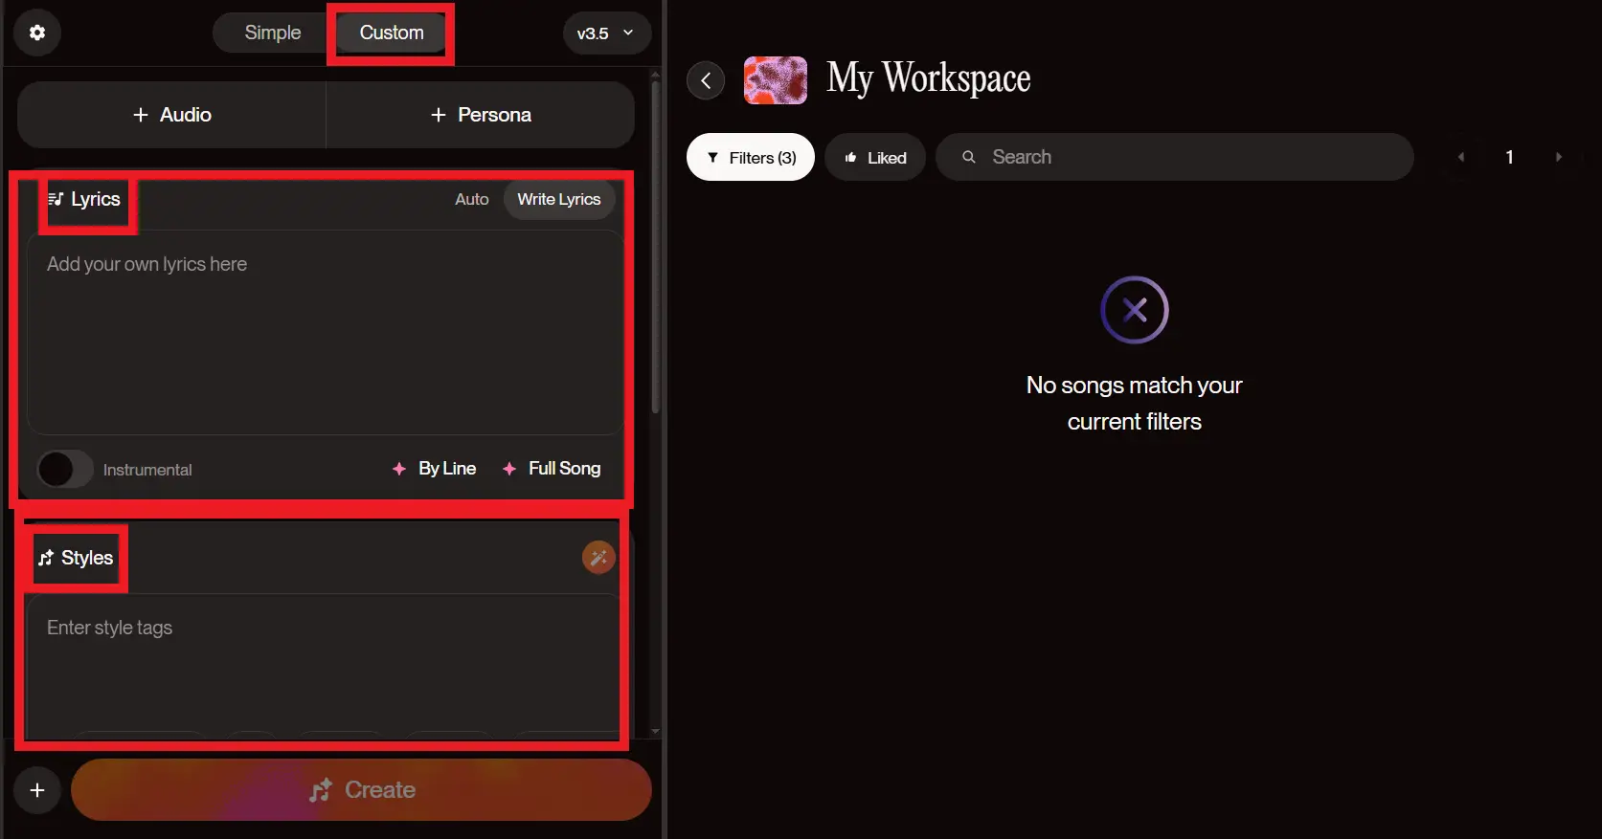Enable the Instrumental toggle
This screenshot has width=1602, height=839.
(65, 470)
